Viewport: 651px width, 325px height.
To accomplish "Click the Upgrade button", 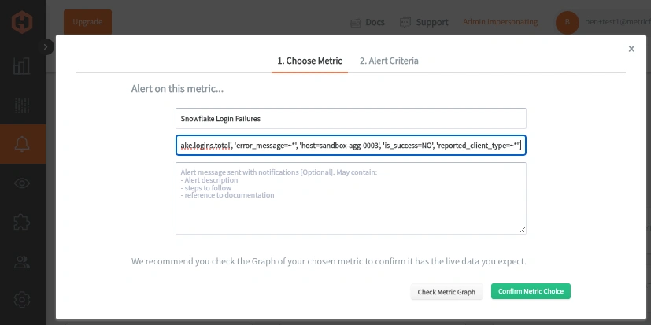I will pos(87,22).
